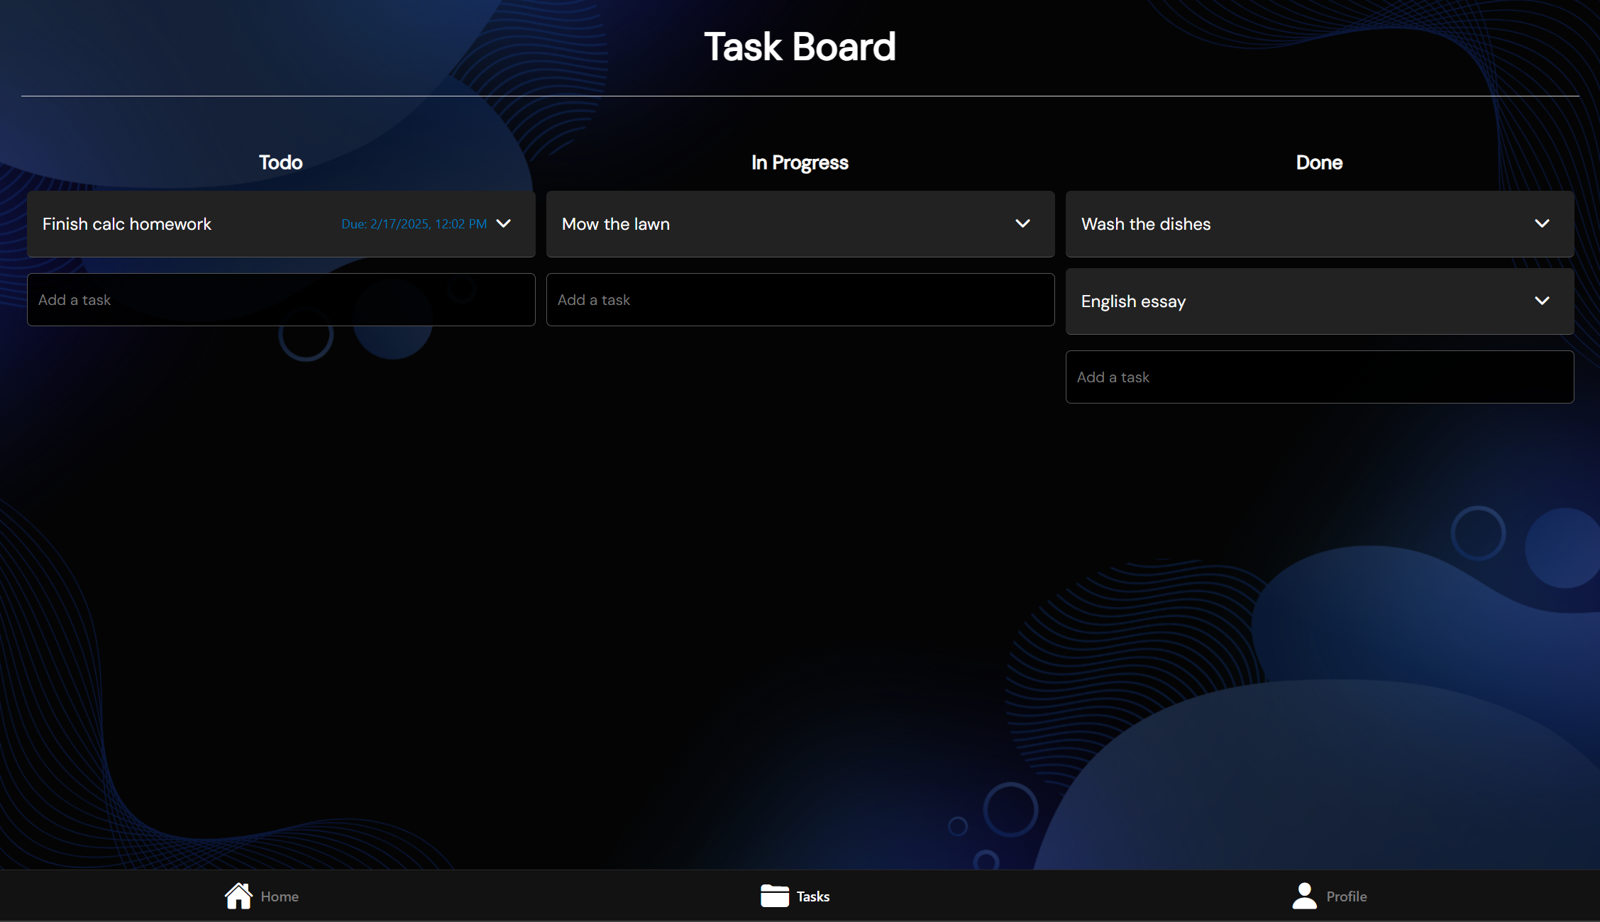Open the Profile person icon

(1304, 895)
